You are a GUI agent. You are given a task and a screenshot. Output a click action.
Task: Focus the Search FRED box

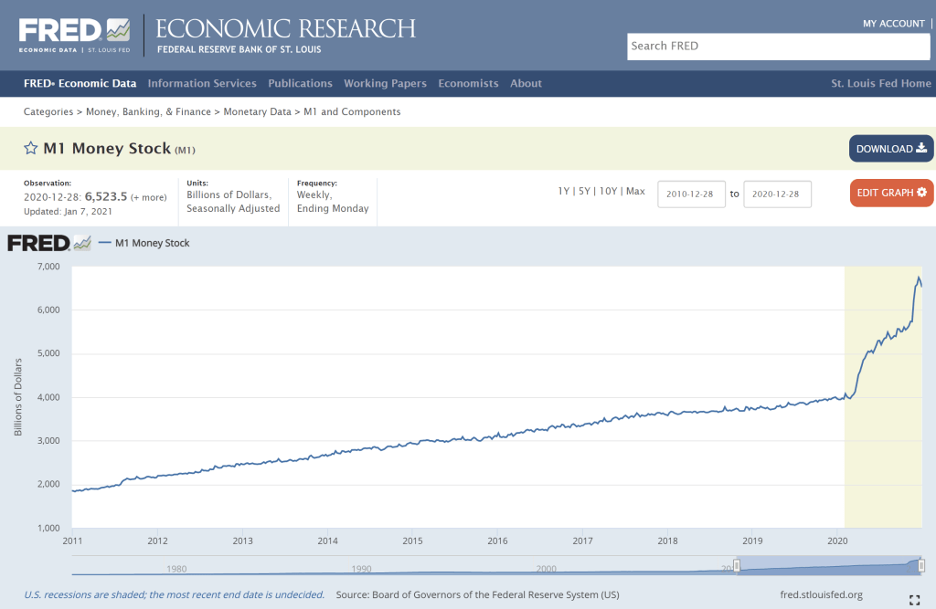click(x=778, y=47)
